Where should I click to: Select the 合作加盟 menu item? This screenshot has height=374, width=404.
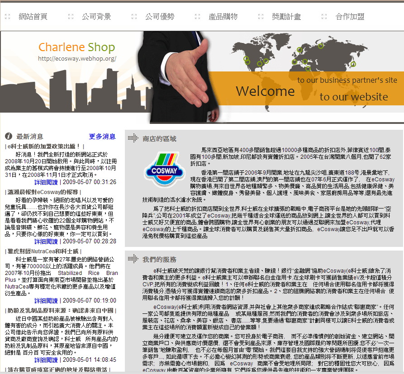pyautogui.click(x=350, y=17)
